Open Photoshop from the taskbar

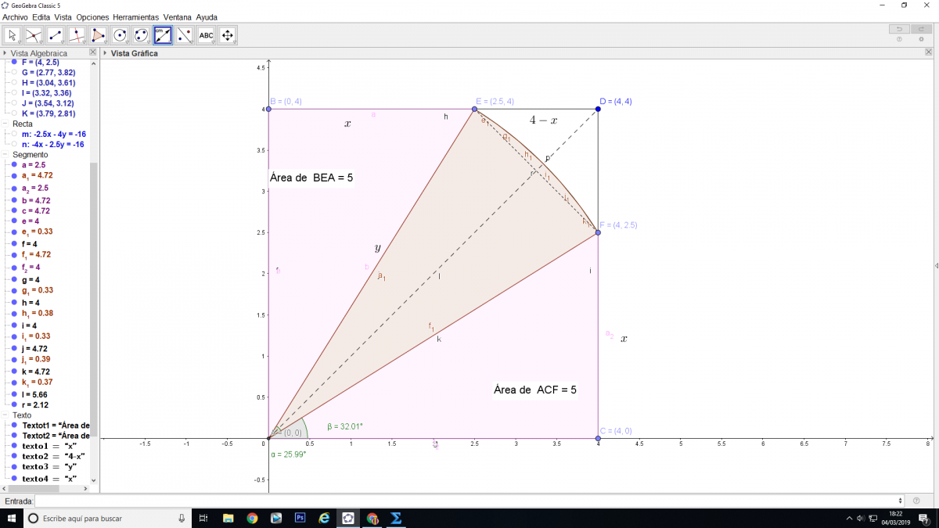coord(300,518)
